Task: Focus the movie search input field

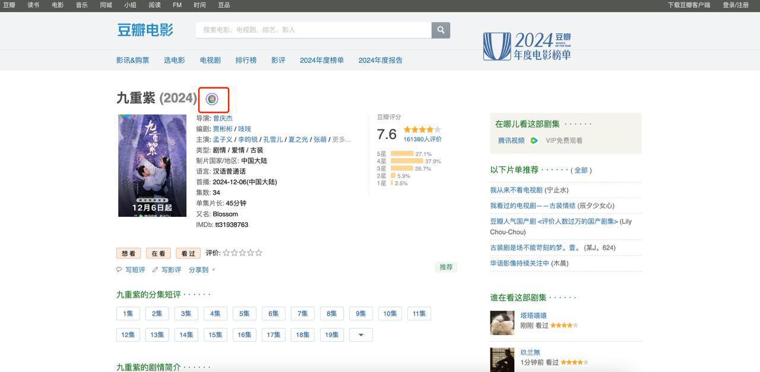Action: tap(313, 30)
